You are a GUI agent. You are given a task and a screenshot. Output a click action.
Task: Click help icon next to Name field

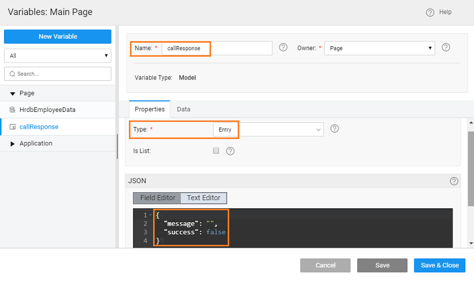click(x=283, y=48)
